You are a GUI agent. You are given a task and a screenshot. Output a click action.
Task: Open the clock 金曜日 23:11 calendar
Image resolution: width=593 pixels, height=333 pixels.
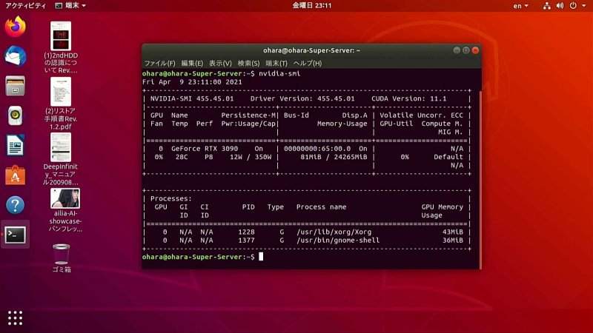311,6
